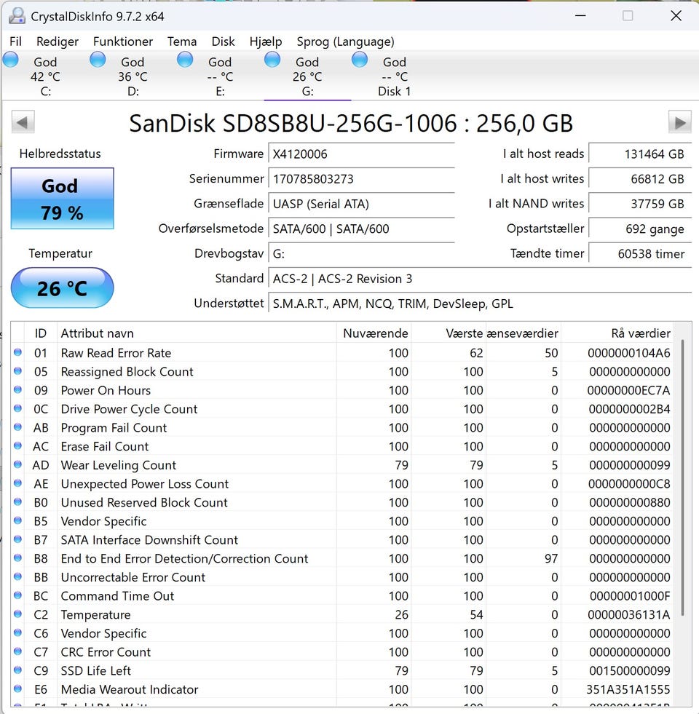Click status dot of Unexpected Power Loss Count
The image size is (699, 714).
[x=17, y=483]
